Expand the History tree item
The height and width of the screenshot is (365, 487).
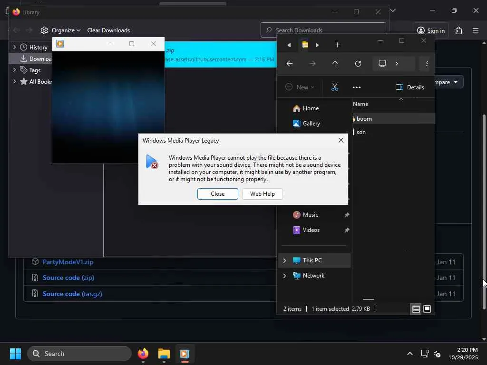[14, 47]
